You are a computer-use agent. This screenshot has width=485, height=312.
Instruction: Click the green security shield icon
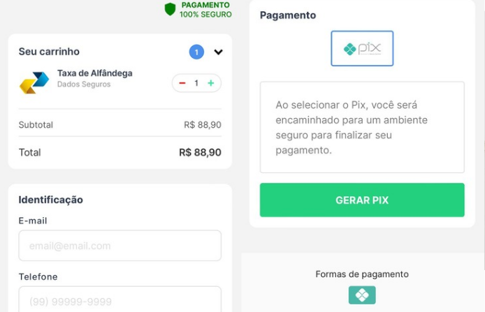coord(170,9)
